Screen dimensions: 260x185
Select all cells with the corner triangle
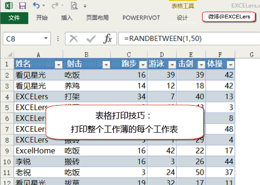(x=9, y=54)
